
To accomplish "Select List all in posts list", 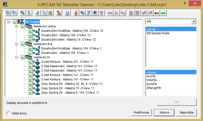I will click(x=171, y=29).
